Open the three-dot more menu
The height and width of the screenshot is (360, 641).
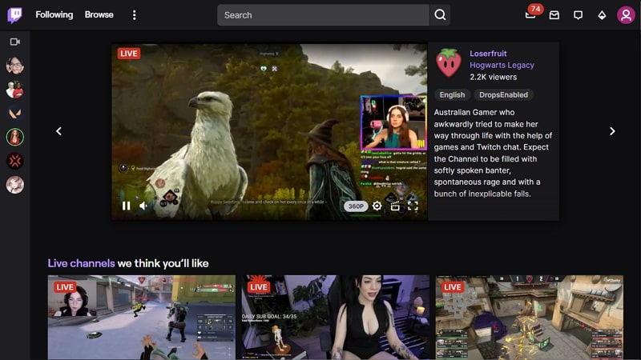click(134, 15)
